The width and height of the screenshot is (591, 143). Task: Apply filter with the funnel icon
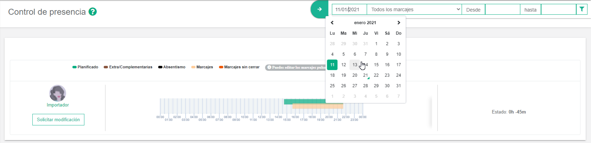click(582, 9)
